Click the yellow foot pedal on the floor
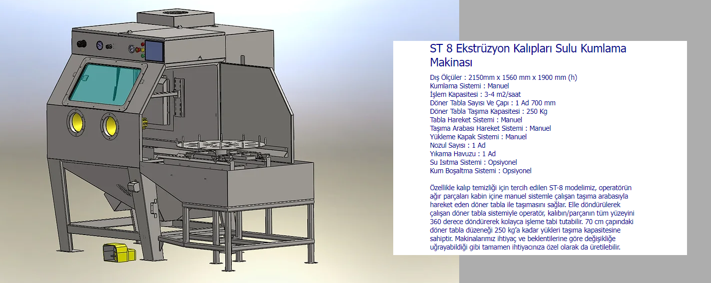 click(x=118, y=252)
